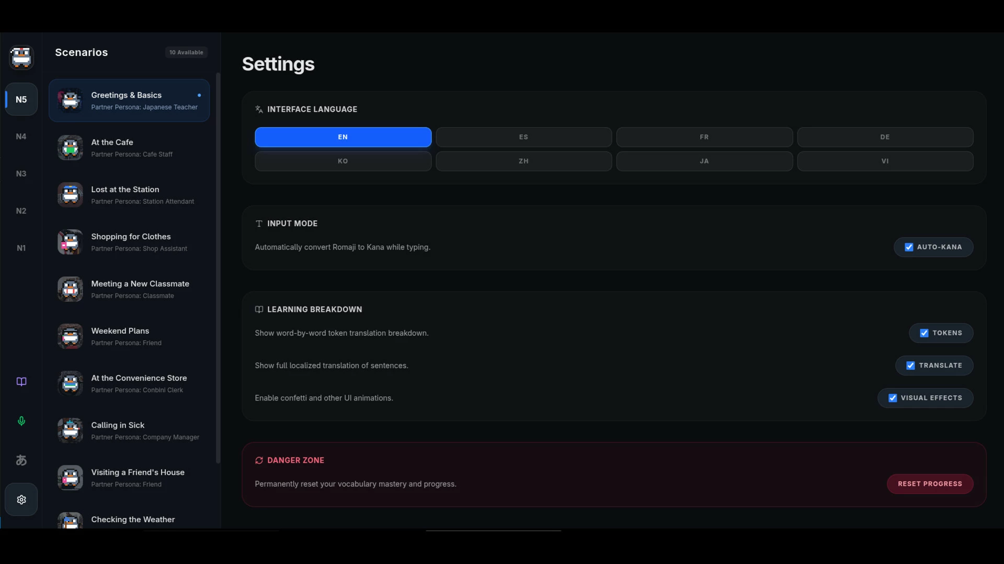The height and width of the screenshot is (564, 1004).
Task: Set interface language to JA
Action: pyautogui.click(x=704, y=161)
